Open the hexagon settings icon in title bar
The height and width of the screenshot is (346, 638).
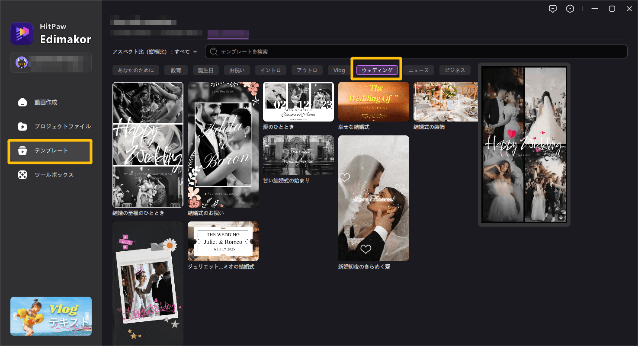click(x=570, y=9)
